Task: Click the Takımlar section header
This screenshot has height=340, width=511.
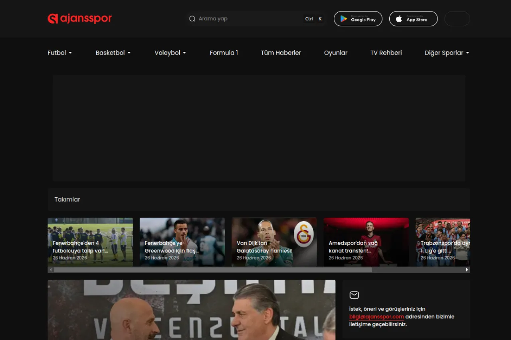Action: coord(259,199)
